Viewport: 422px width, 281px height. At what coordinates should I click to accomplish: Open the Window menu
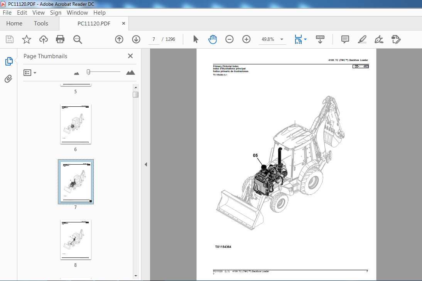click(x=77, y=13)
